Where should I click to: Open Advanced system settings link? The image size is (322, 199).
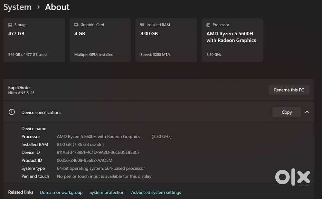click(x=156, y=193)
